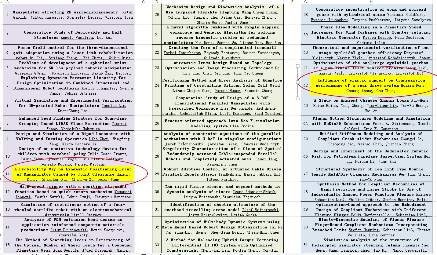Viewport: 437px width, 255px height.
Task: Click 'Theoretical and experimental verification' cycloidal gearbox cell
Action: pos(371,52)
